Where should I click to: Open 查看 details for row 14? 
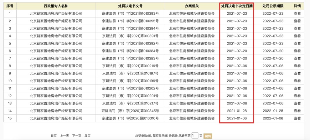pyautogui.click(x=297, y=111)
